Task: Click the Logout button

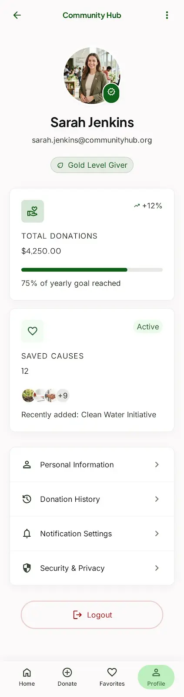Action: coord(92,615)
